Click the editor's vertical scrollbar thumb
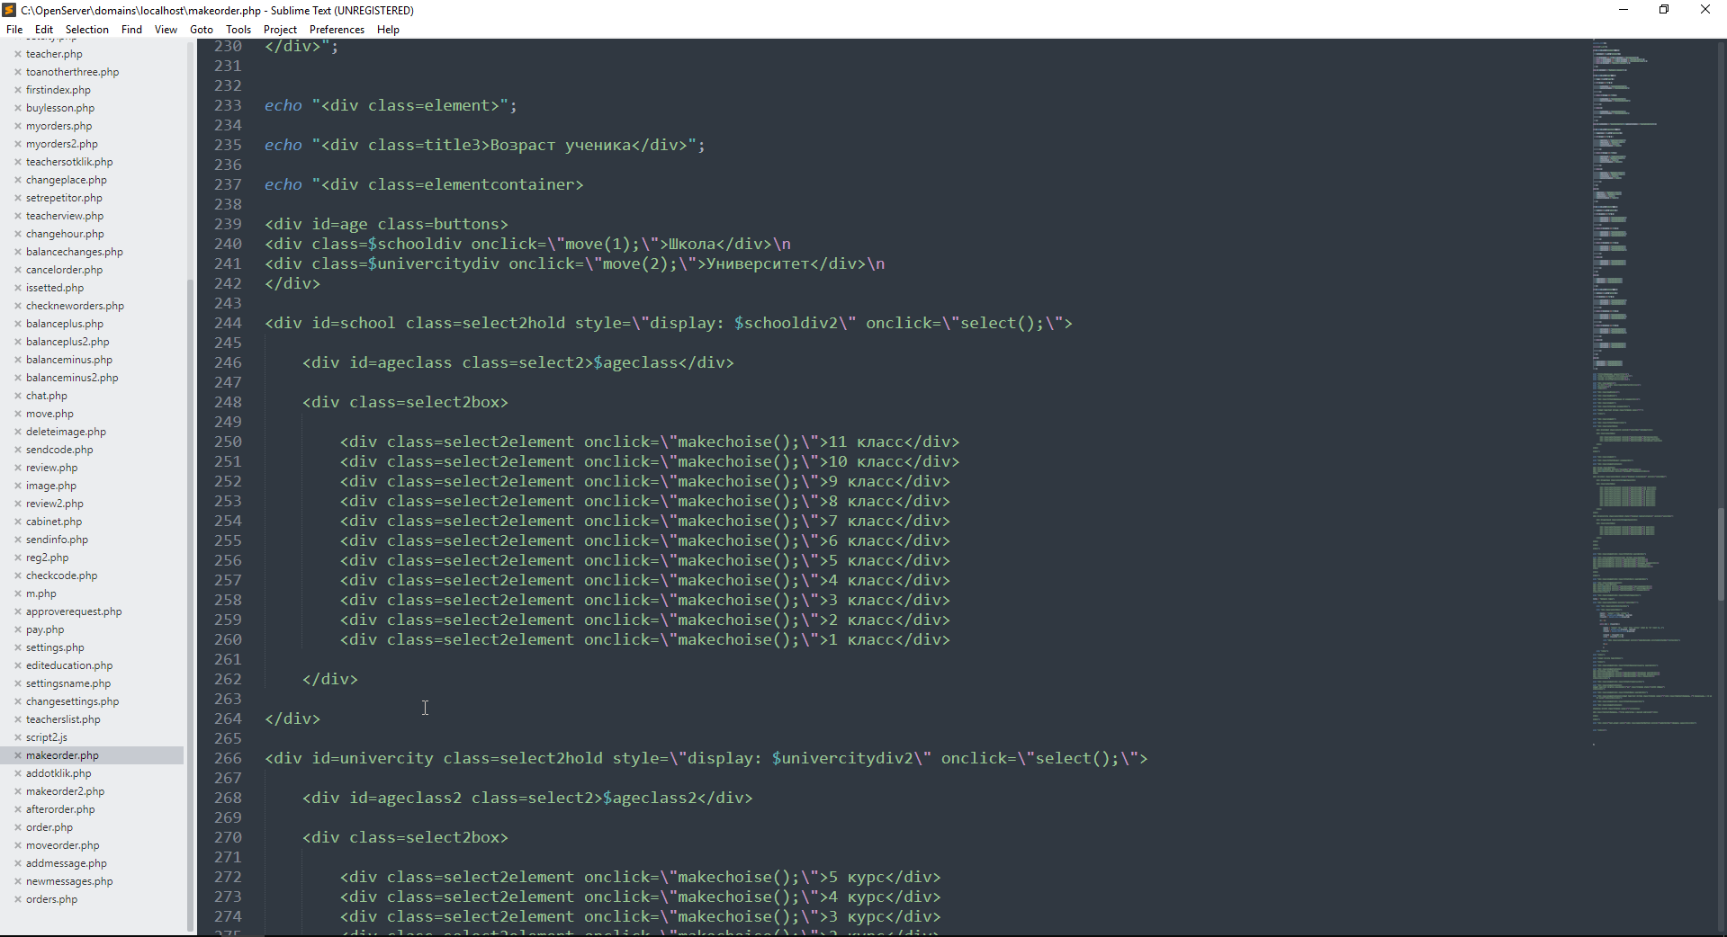The width and height of the screenshot is (1727, 937). coord(1722,554)
